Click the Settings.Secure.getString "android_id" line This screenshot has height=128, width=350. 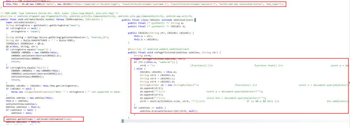57,37
